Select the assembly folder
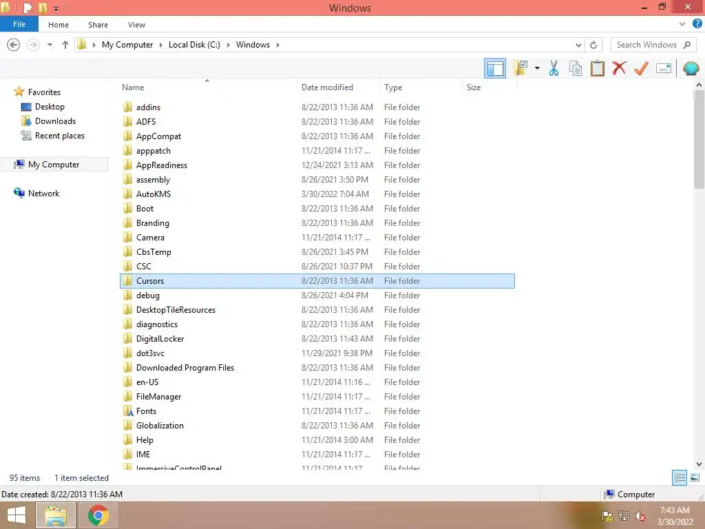This screenshot has width=705, height=529. point(154,180)
